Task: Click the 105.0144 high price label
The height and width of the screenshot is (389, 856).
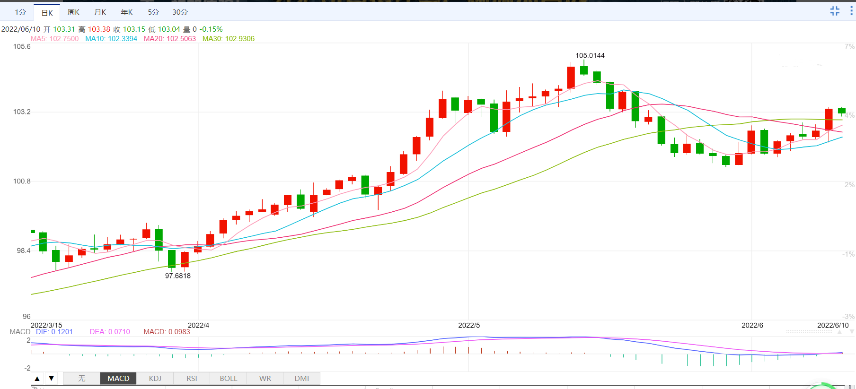Action: pyautogui.click(x=590, y=55)
